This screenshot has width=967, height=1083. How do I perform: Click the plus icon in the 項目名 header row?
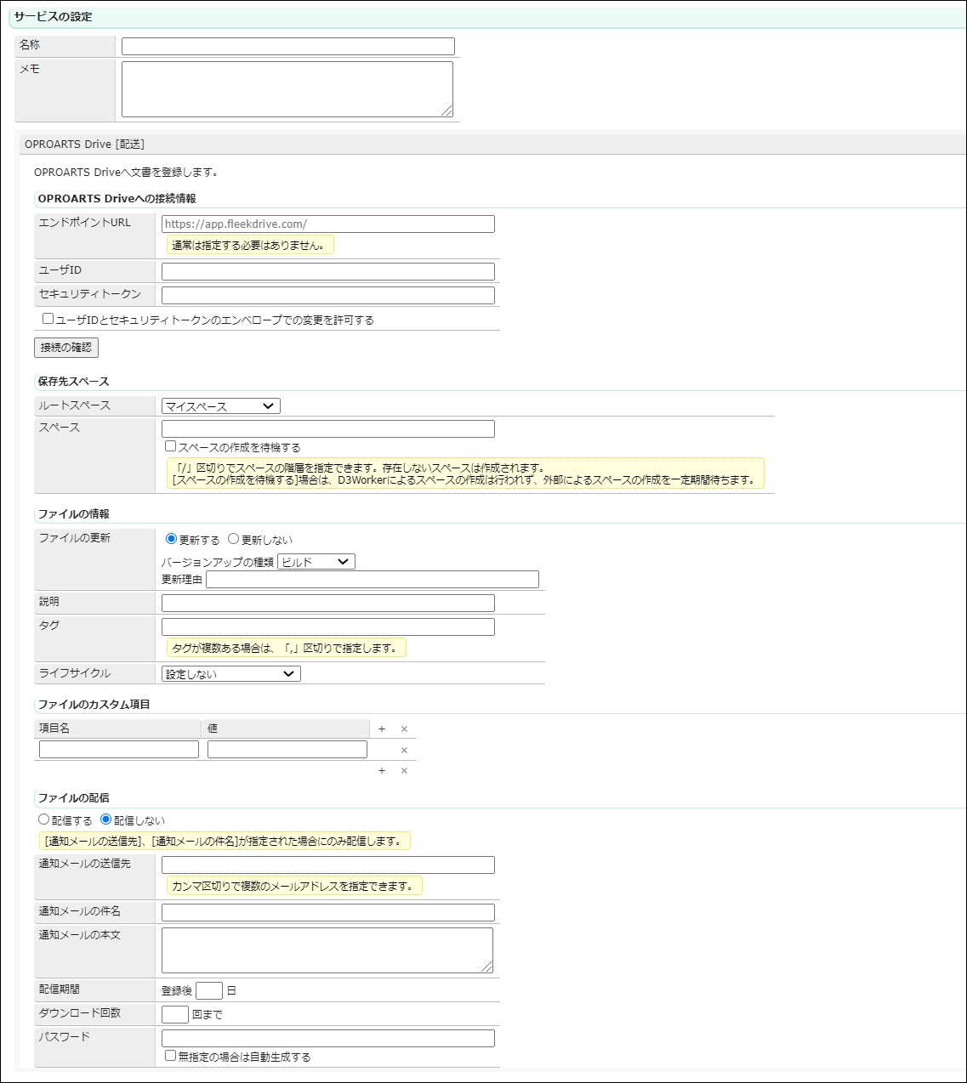[382, 729]
